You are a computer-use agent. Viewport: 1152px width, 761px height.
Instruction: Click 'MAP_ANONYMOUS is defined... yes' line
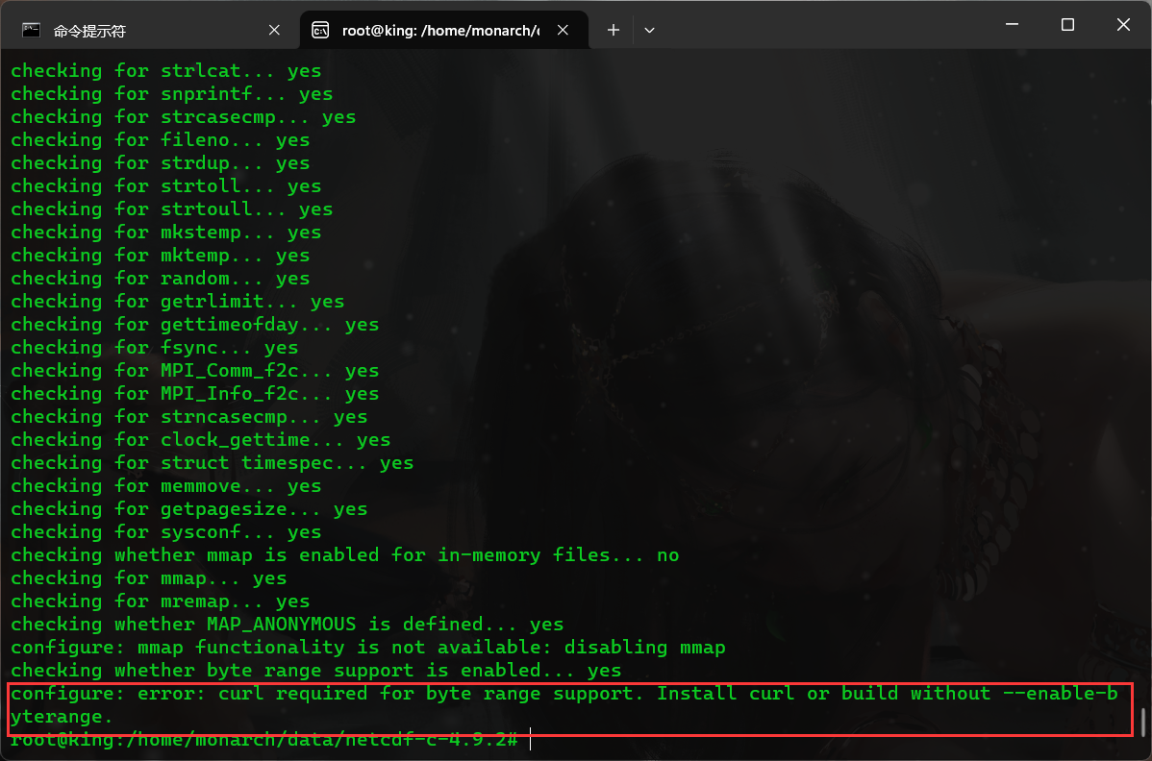(288, 625)
